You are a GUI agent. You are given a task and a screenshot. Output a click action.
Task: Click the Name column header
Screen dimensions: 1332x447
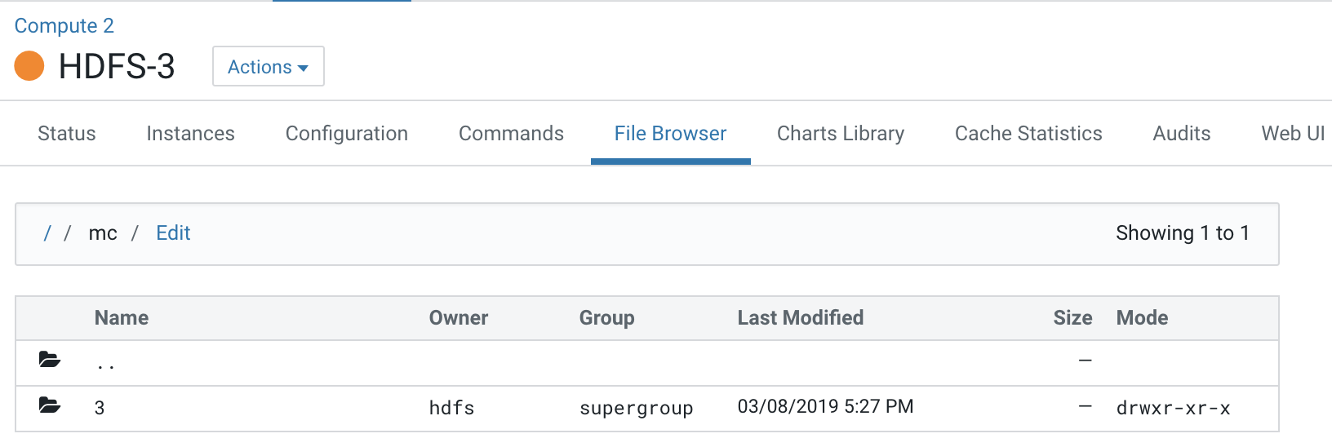[122, 318]
